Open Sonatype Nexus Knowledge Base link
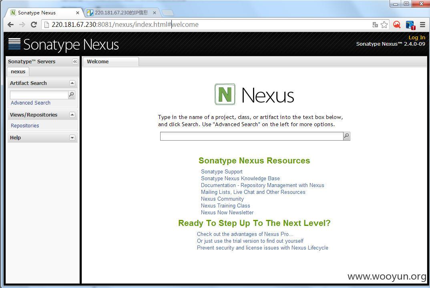 pos(240,178)
